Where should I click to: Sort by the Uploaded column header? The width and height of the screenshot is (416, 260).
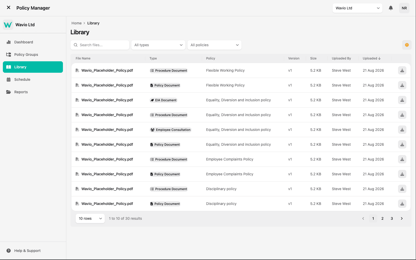372,58
